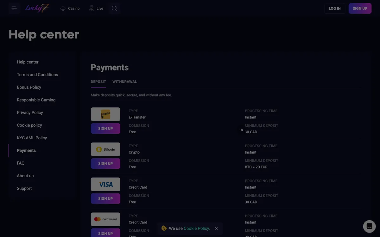
Task: Click the search magnifier icon
Action: point(114,9)
